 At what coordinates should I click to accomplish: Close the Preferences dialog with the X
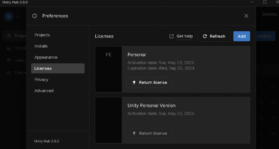246,16
